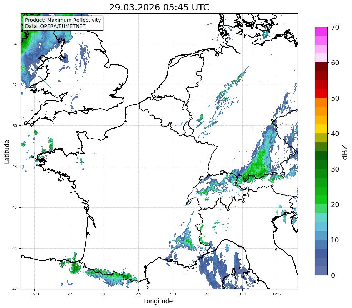Click the colorbar tick label 40
The height and width of the screenshot is (308, 352).
tap(335, 134)
